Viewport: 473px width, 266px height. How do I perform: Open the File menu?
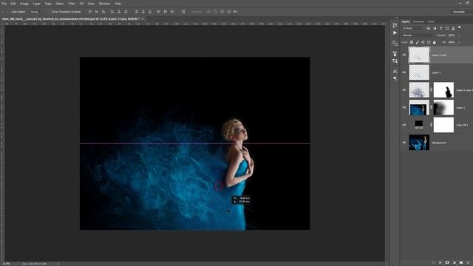(4, 4)
